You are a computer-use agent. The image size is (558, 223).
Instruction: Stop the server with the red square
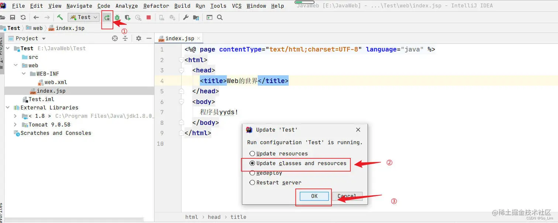click(x=149, y=17)
